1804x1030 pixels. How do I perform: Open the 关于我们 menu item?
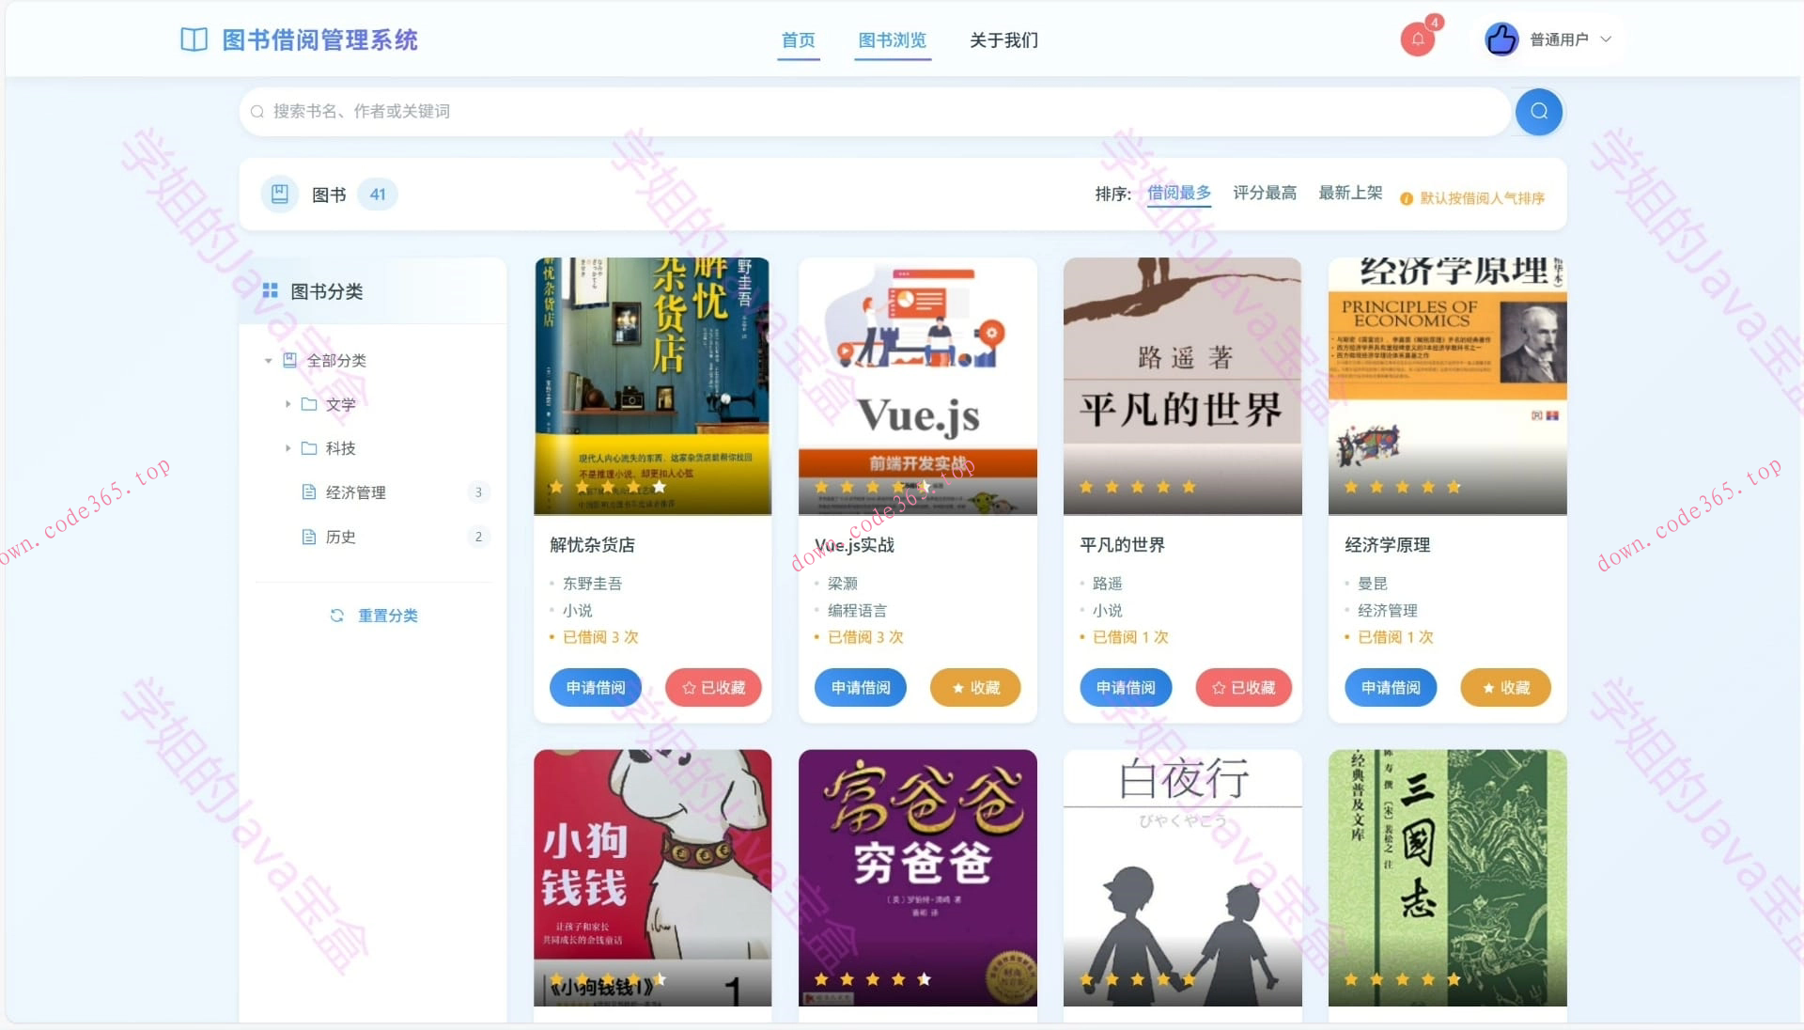click(x=1003, y=40)
